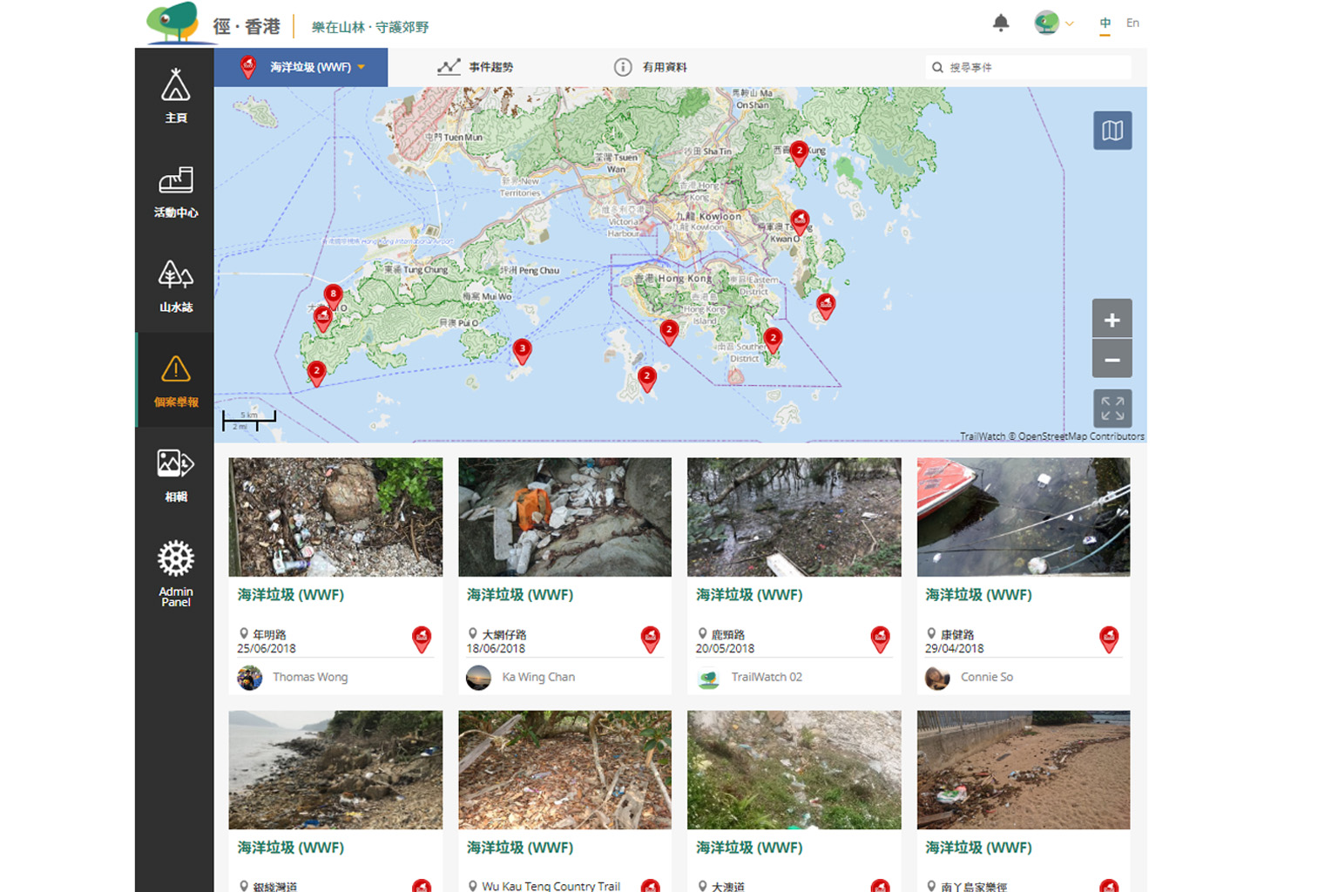Zoom out on the map
Screen dimensions: 1338x892
(x=1112, y=359)
